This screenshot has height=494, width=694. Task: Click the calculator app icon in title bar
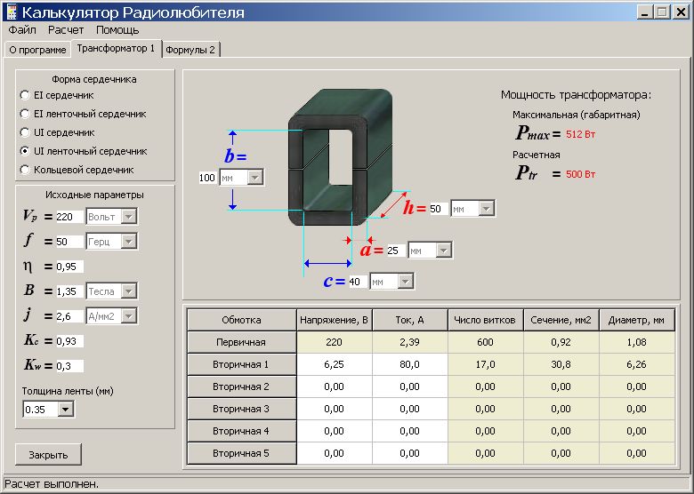(x=11, y=12)
